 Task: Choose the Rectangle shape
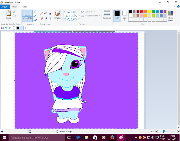click(x=76, y=12)
